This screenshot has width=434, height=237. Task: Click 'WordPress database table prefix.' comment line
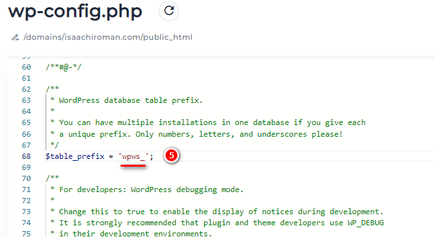(131, 100)
